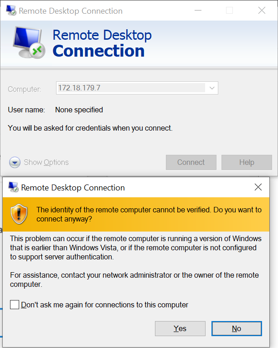Enable "Don't ask me again" checkbox
Image resolution: width=278 pixels, height=348 pixels.
click(15, 305)
